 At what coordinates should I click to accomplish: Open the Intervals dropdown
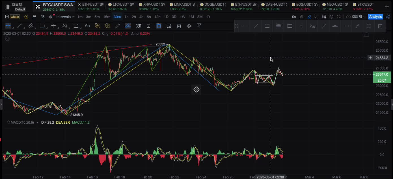pos(65,17)
